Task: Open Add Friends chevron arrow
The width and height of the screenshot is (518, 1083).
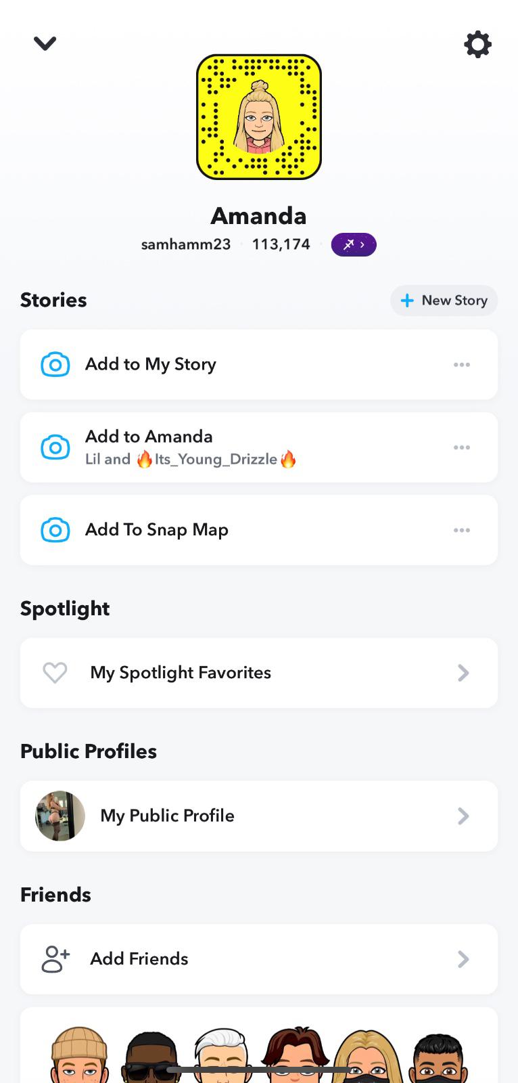Action: [x=463, y=959]
